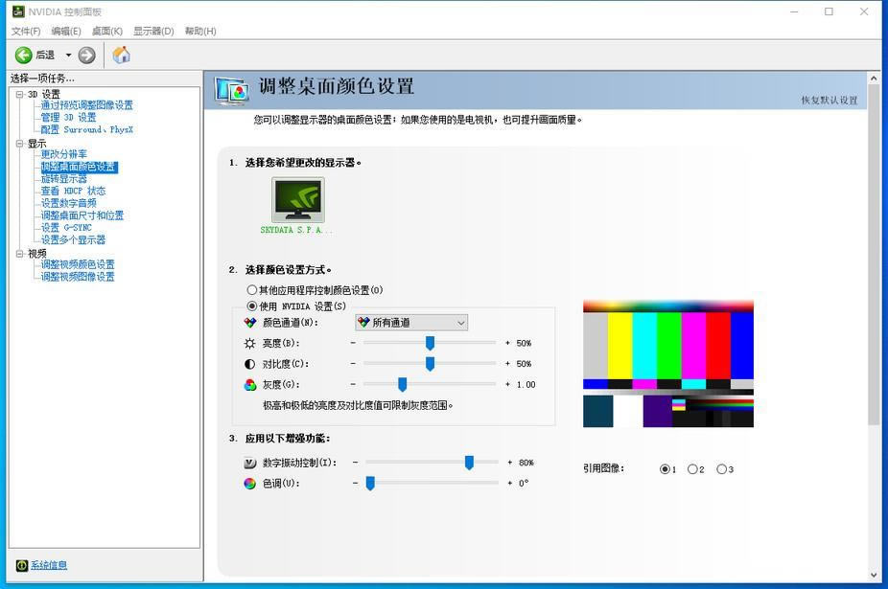Click 恢复默认设置 restore defaults link
Viewport: 888px width, 589px height.
[830, 101]
